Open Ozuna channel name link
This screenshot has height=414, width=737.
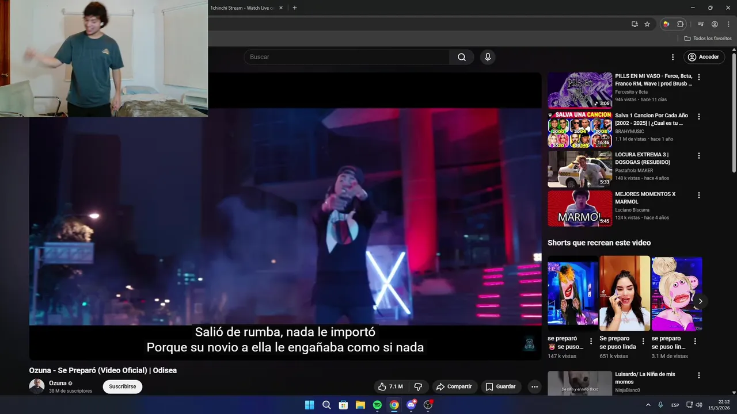coord(58,383)
